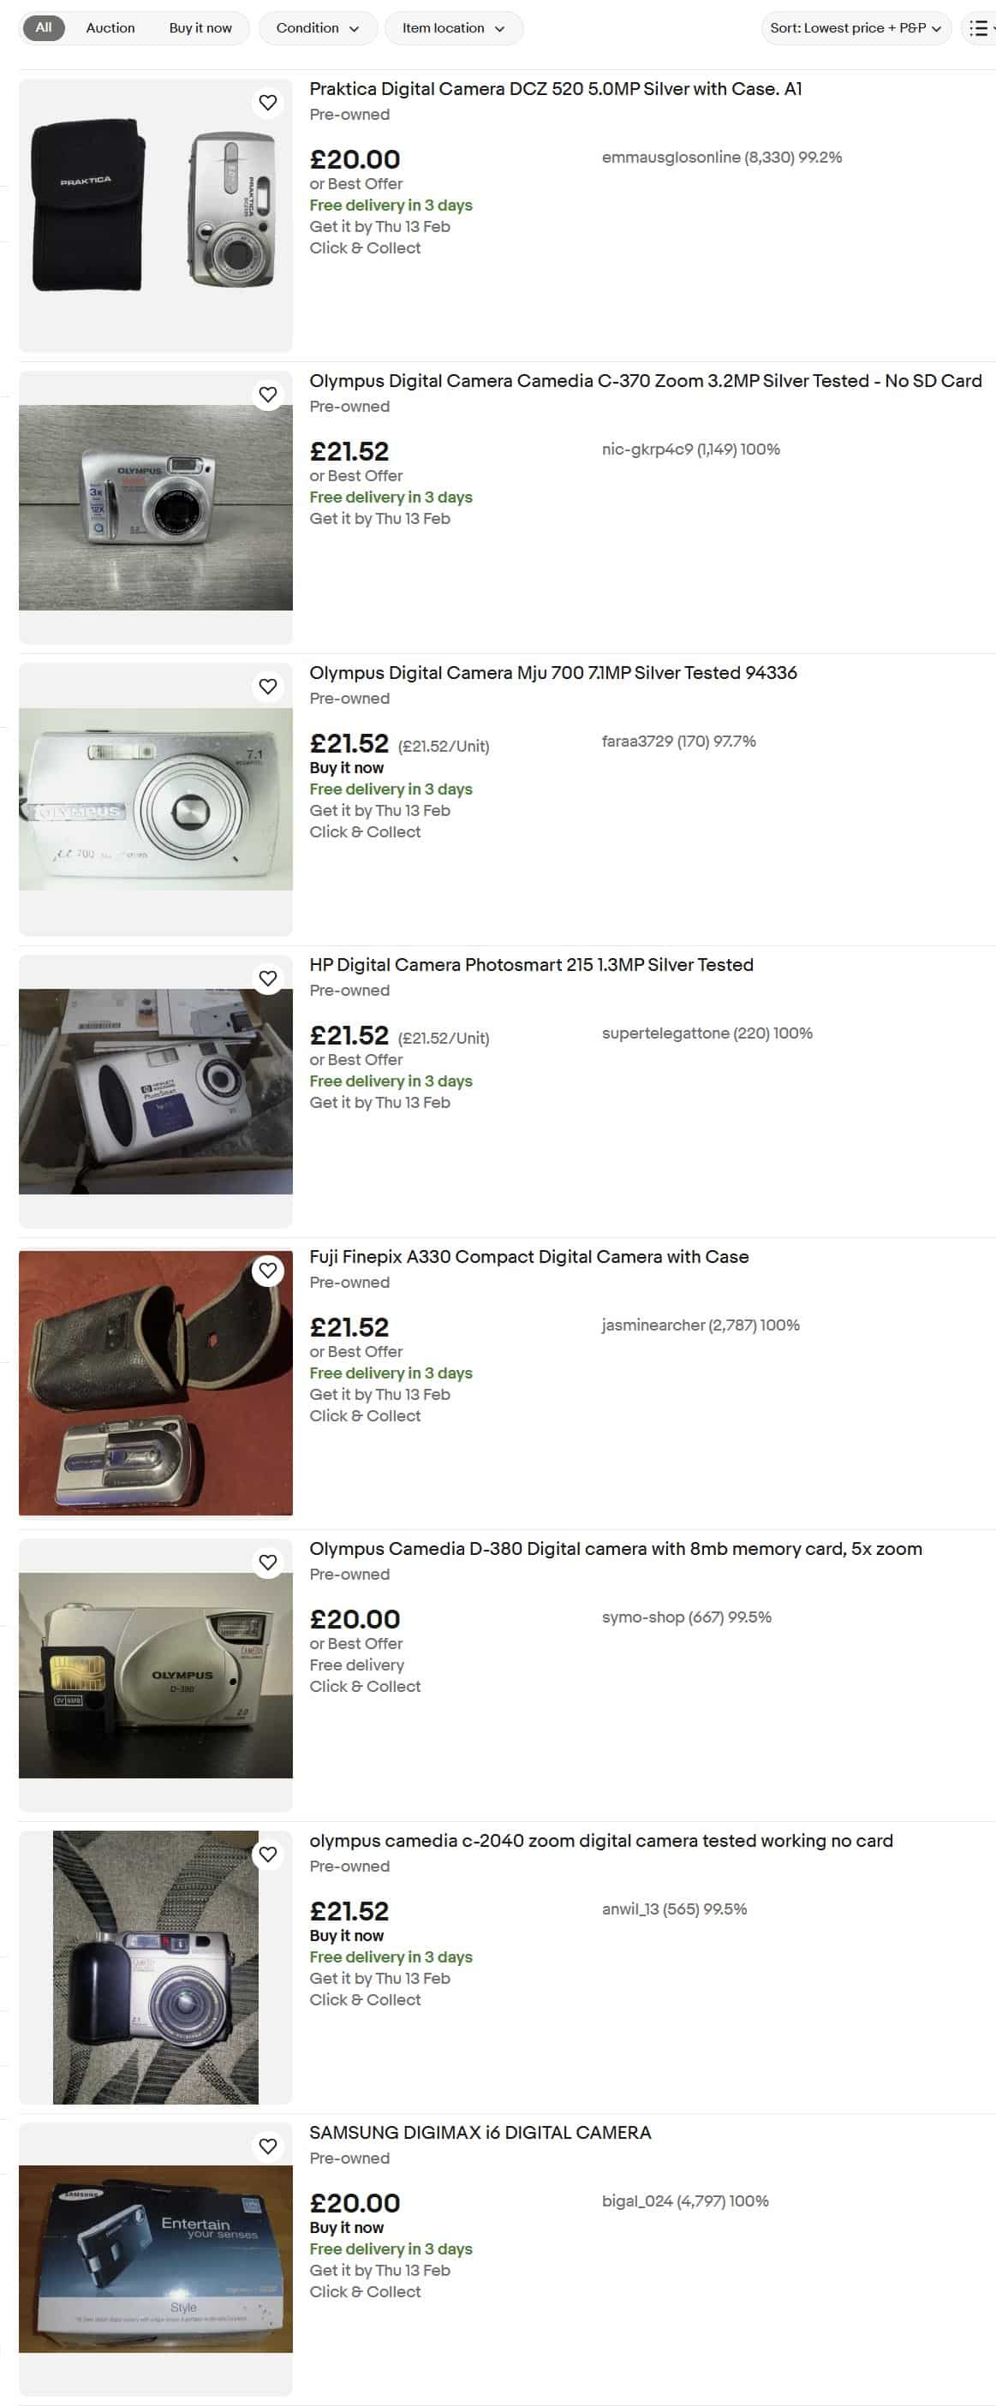Watch the Fuji Finepix A330 listing
This screenshot has height=2406, width=996.
point(268,1271)
